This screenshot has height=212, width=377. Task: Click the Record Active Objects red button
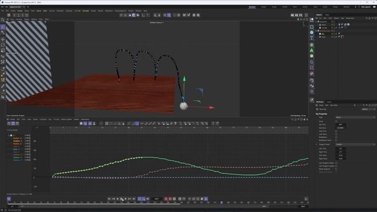click(166, 199)
